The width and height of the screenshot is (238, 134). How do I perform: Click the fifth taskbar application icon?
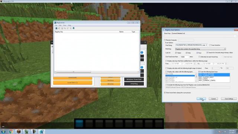click(x=34, y=131)
